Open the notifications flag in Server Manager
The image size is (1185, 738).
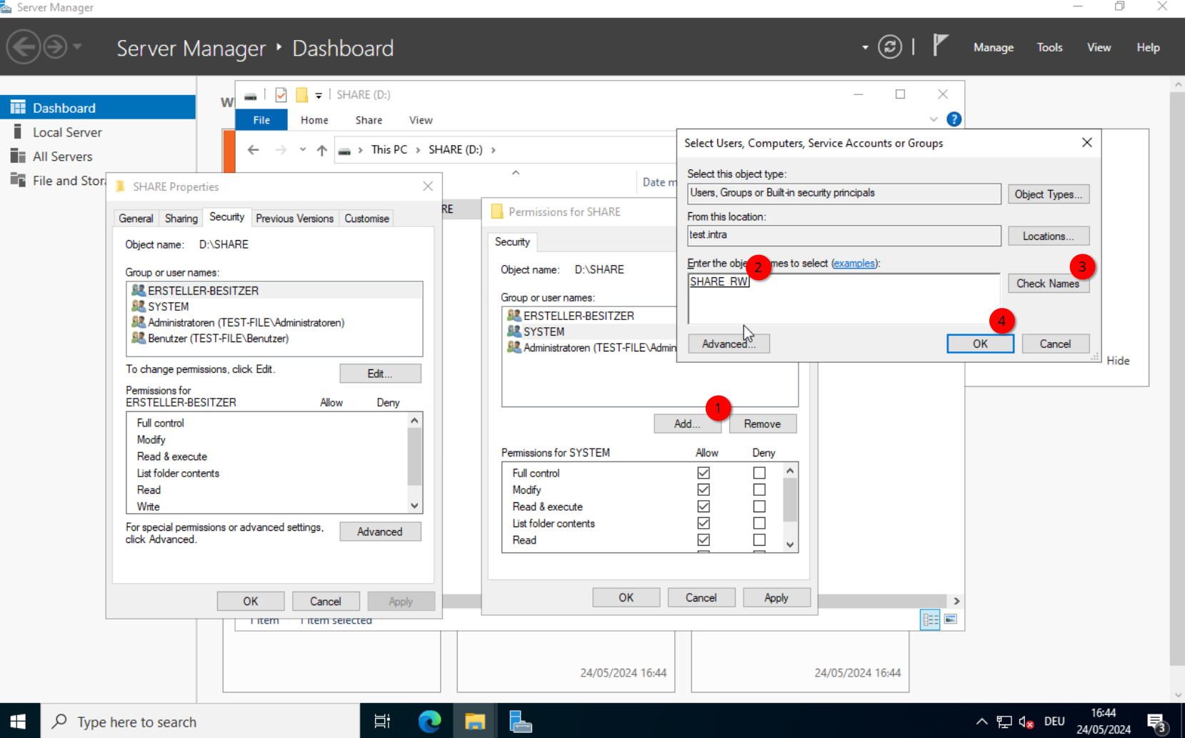[x=941, y=45]
